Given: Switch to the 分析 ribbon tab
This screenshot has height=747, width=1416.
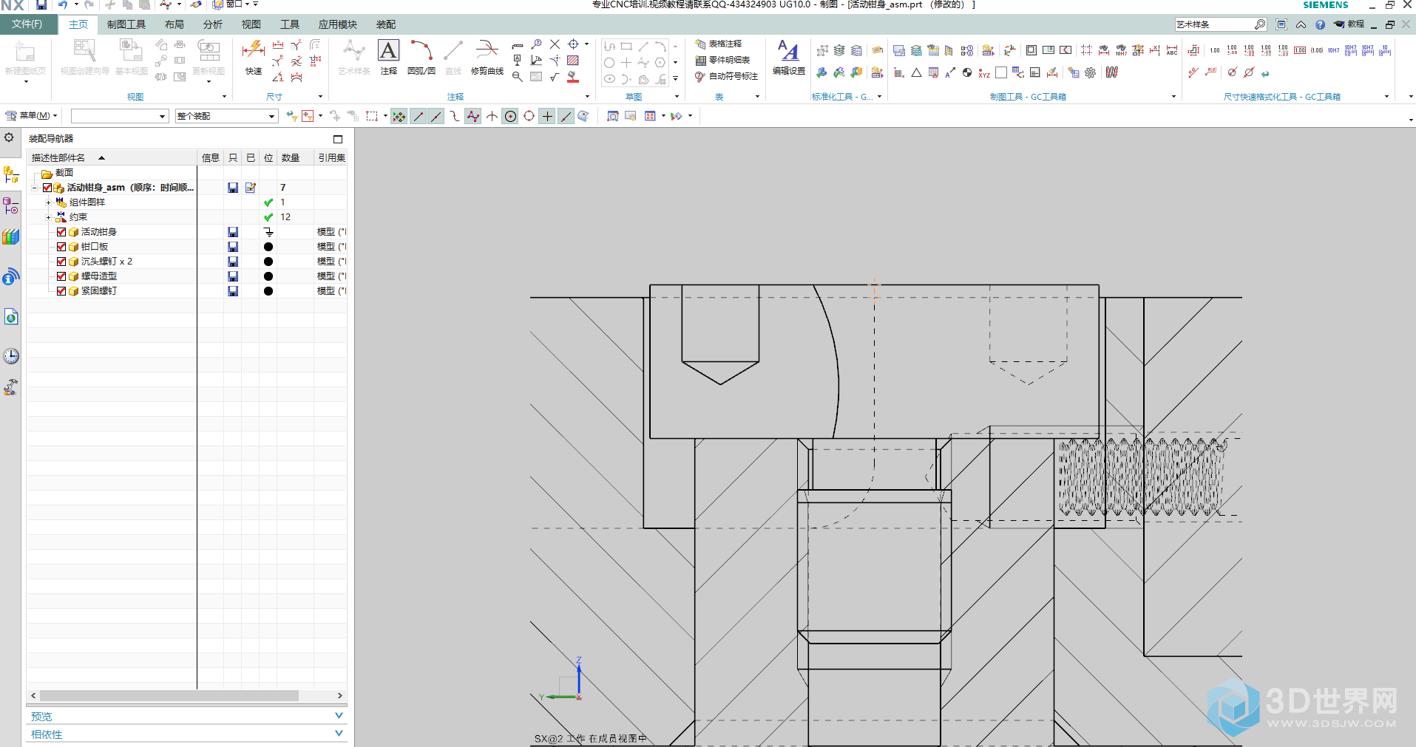Looking at the screenshot, I should pyautogui.click(x=213, y=24).
